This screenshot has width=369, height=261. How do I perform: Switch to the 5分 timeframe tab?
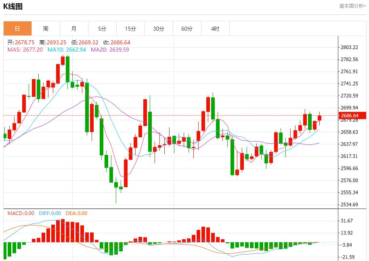[x=102, y=29]
